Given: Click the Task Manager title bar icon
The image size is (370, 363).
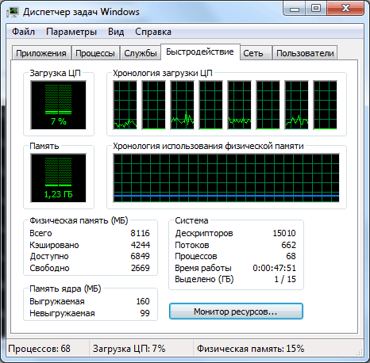Looking at the screenshot, I should click(13, 12).
